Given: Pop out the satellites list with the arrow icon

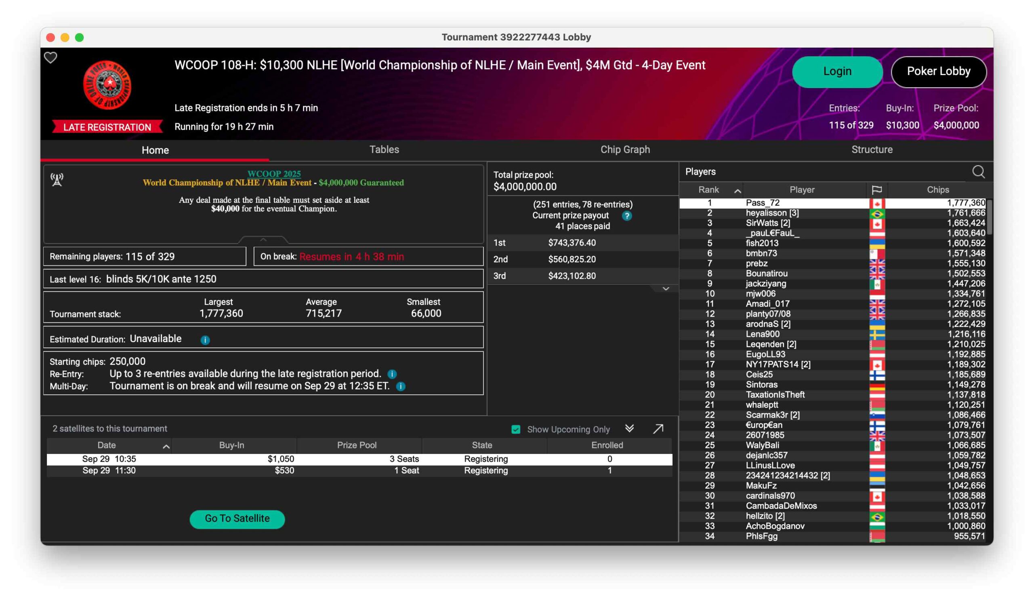Looking at the screenshot, I should pyautogui.click(x=658, y=429).
